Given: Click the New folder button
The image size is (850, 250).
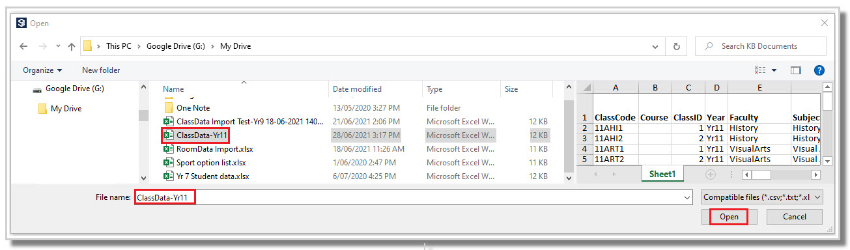Looking at the screenshot, I should 101,70.
